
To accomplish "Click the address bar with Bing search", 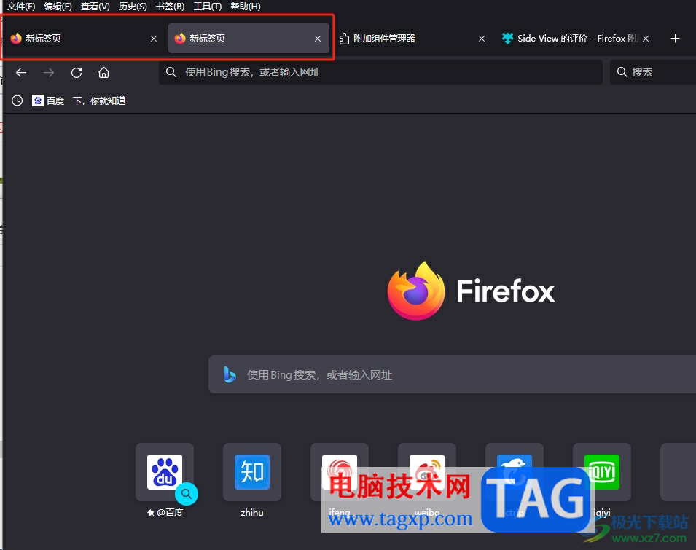I will click(380, 72).
